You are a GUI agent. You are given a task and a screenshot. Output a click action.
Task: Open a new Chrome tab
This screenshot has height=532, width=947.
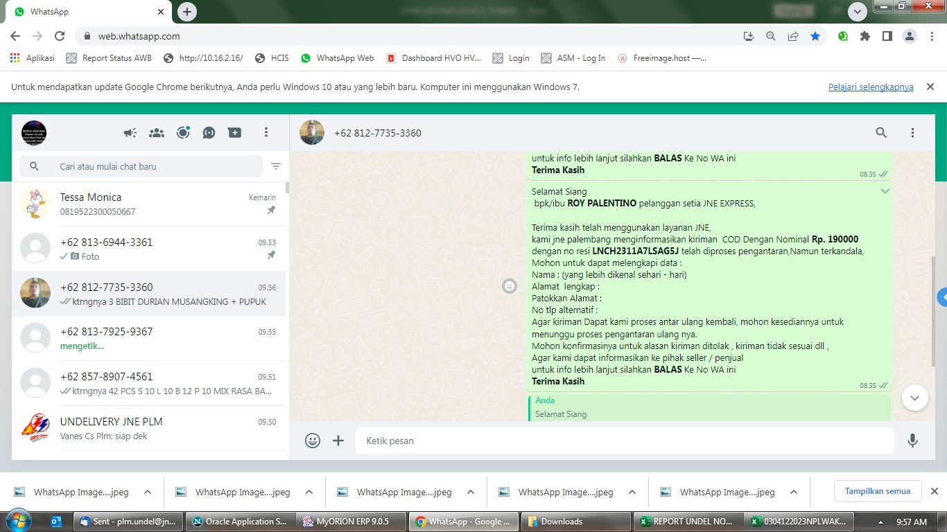tap(187, 11)
